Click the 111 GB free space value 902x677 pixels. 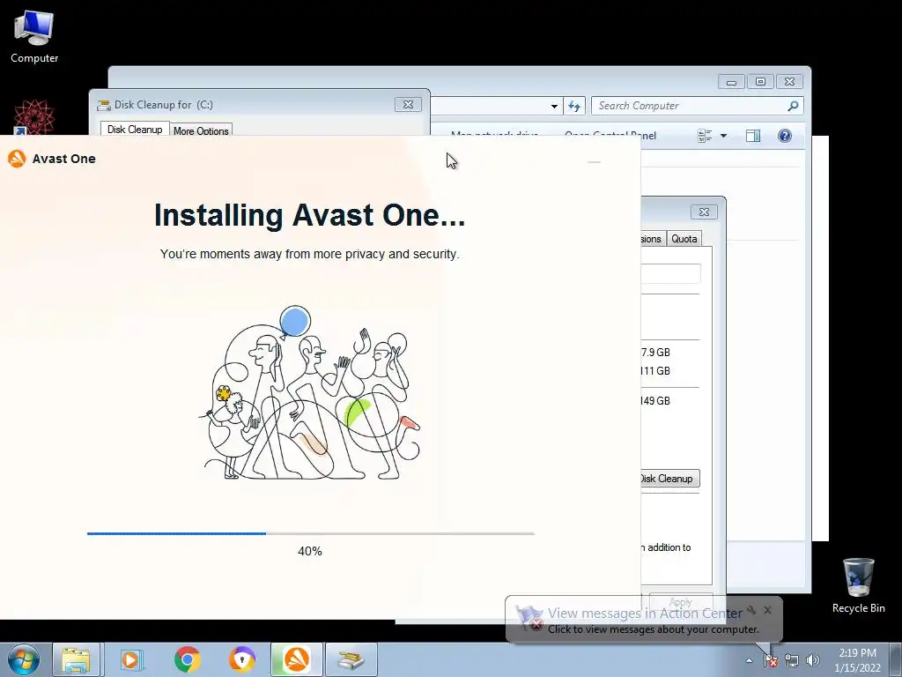[655, 371]
